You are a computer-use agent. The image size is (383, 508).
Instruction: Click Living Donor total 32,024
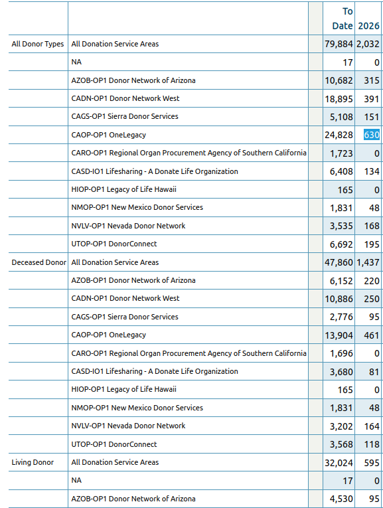(x=339, y=463)
